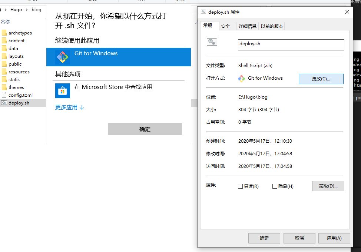Select the static folder name
The height and width of the screenshot is (252, 361).
(x=14, y=80)
